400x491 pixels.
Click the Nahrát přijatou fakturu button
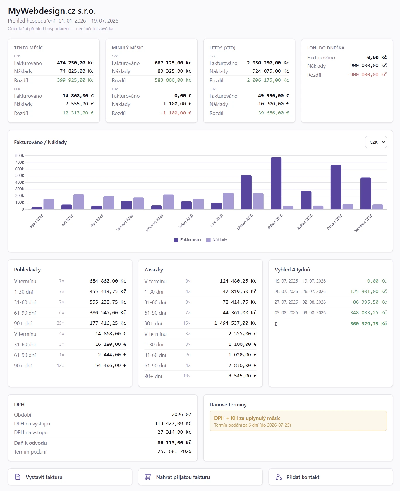200,477
